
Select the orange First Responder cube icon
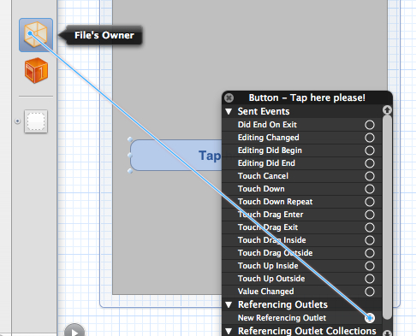36,70
